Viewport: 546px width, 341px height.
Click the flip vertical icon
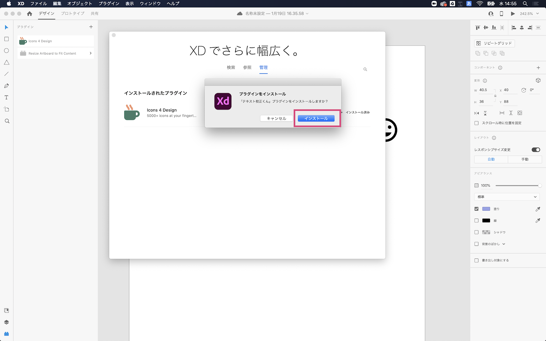click(x=485, y=113)
